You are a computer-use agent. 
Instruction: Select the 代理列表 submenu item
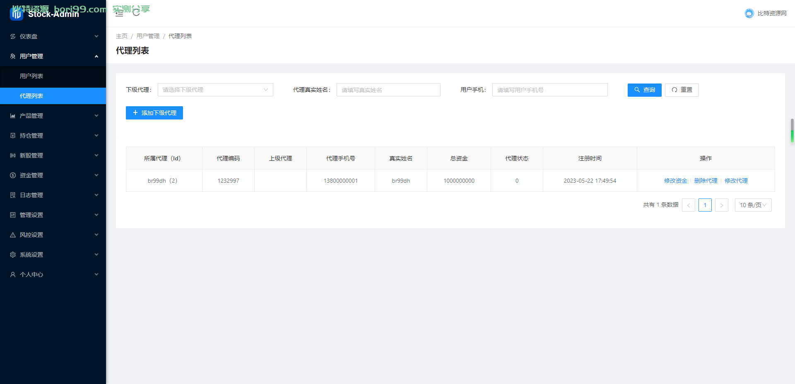[53, 96]
